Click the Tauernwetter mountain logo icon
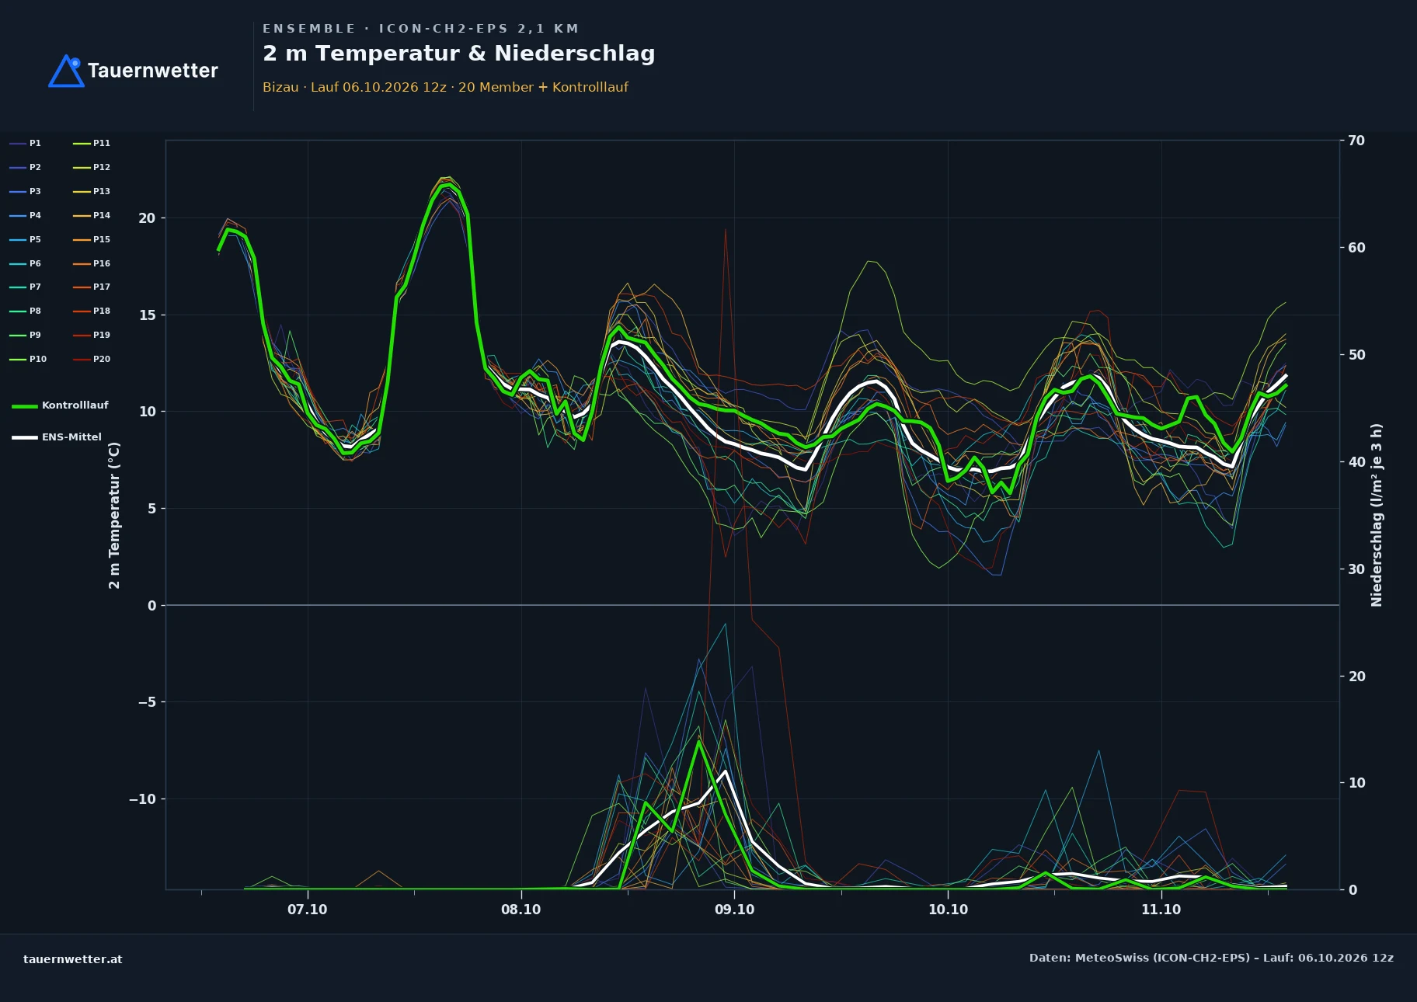 pos(66,71)
